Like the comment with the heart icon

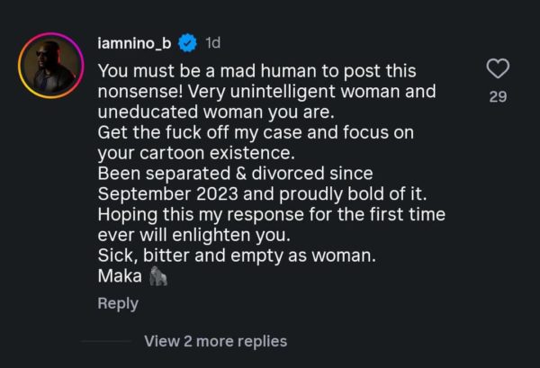tap(498, 69)
